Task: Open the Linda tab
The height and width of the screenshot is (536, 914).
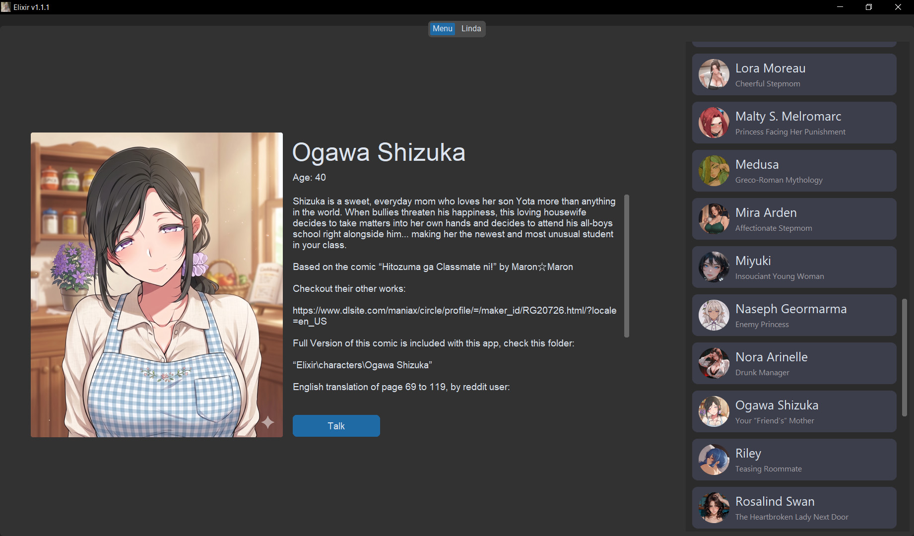Action: click(x=471, y=29)
